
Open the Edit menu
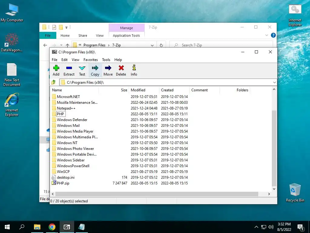[64, 60]
